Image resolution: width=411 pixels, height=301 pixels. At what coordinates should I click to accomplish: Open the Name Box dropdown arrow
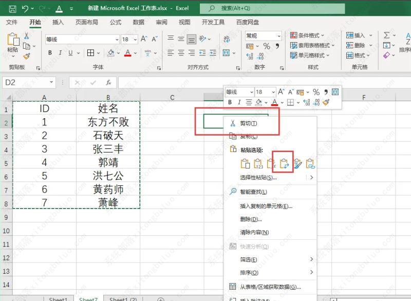coord(51,82)
